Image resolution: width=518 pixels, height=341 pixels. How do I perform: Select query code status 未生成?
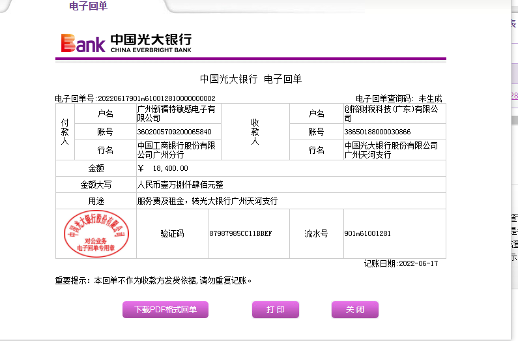click(x=430, y=98)
